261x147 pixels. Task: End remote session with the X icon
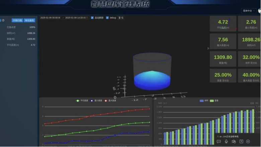(248, 142)
